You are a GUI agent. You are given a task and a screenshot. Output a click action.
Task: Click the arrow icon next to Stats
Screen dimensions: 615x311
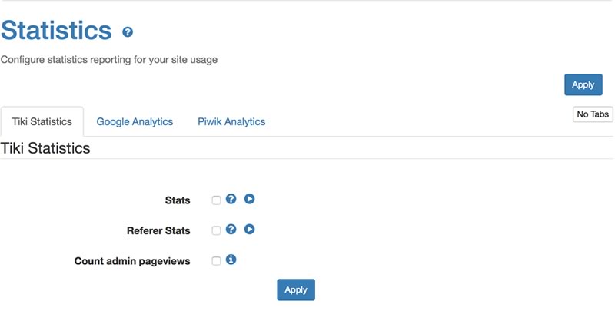pyautogui.click(x=249, y=199)
